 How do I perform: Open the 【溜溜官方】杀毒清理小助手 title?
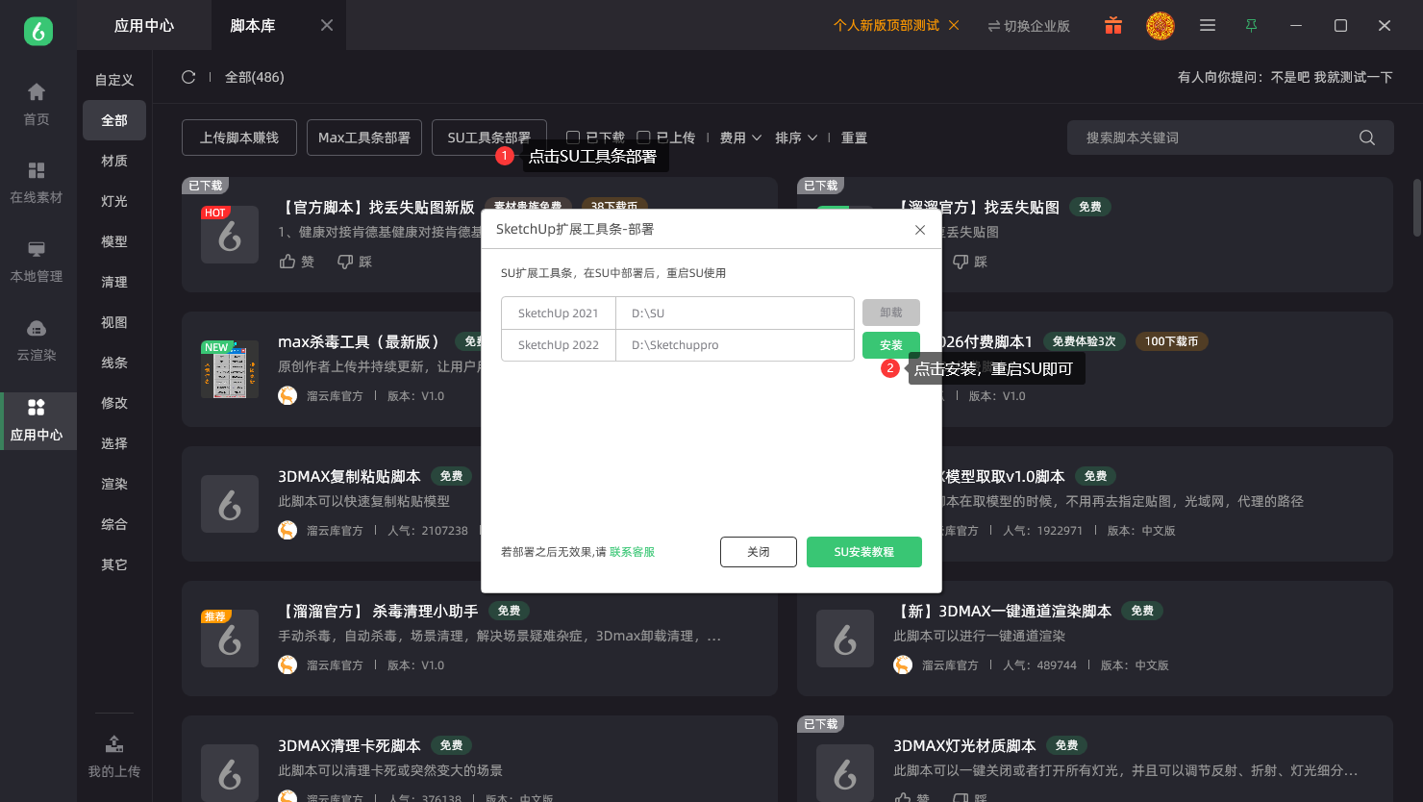click(378, 611)
